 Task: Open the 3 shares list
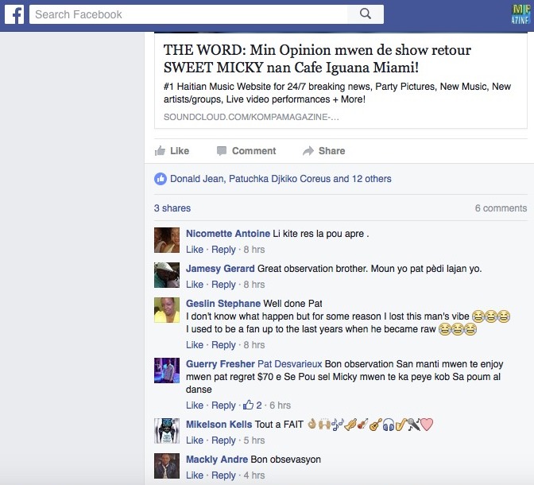(x=172, y=208)
